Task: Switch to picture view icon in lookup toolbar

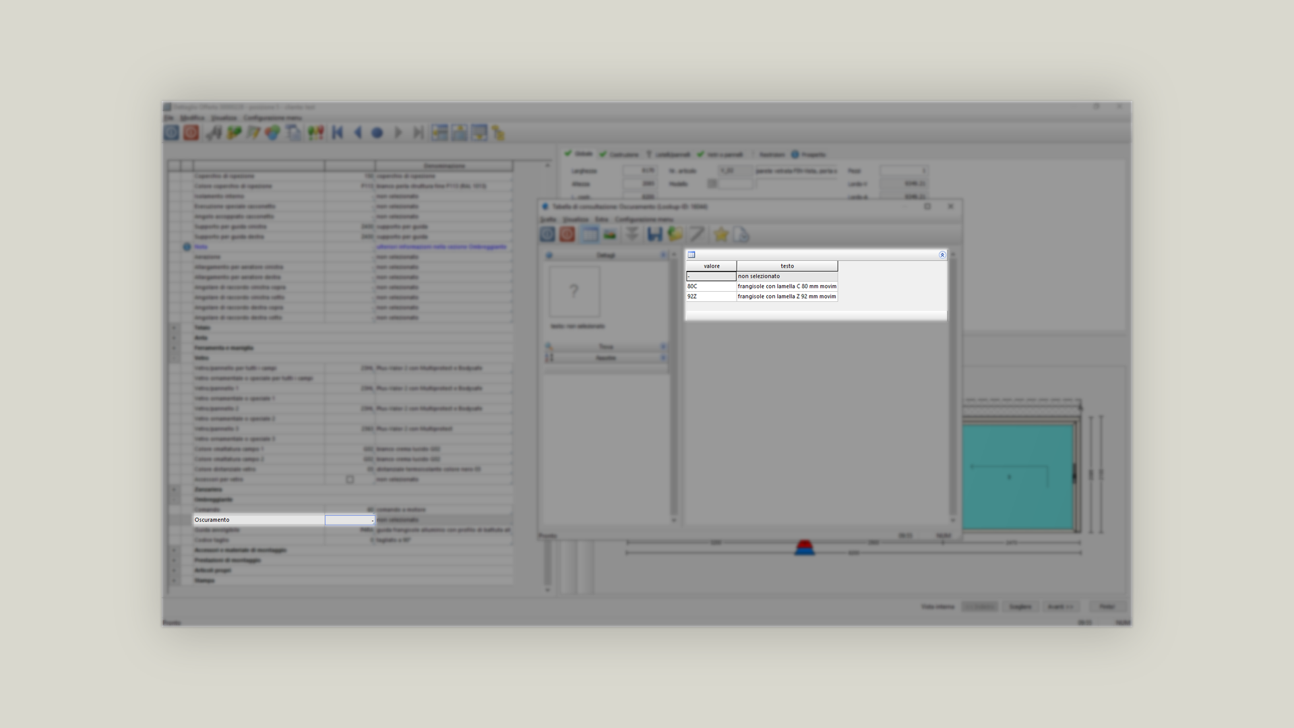Action: tap(610, 235)
